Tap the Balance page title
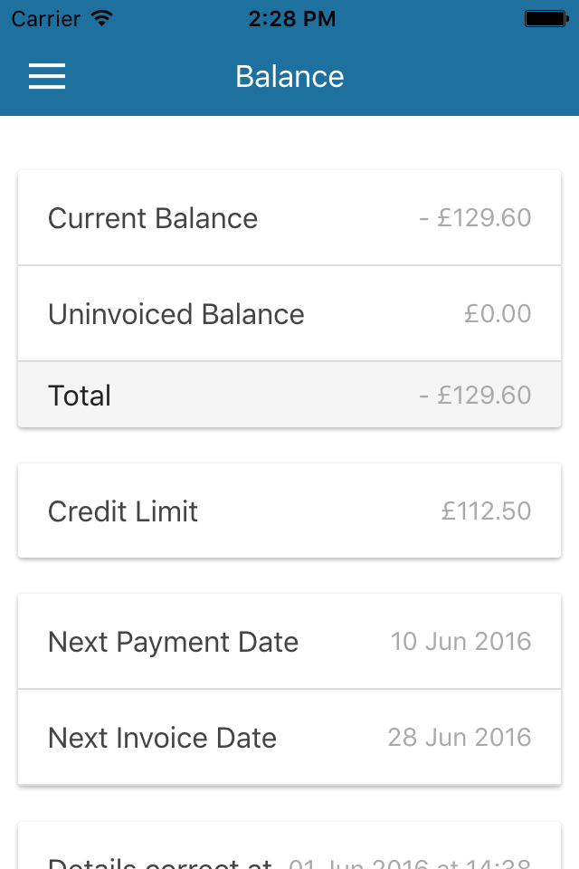This screenshot has height=869, width=579. point(289,76)
